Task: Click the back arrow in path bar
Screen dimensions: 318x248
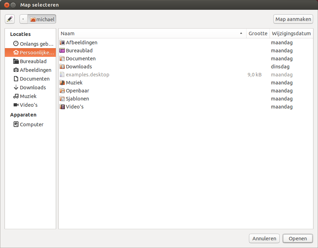Action: pyautogui.click(x=24, y=19)
